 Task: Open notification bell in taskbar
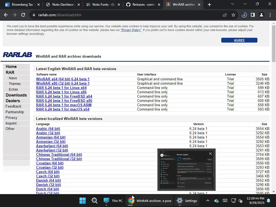(x=269, y=201)
